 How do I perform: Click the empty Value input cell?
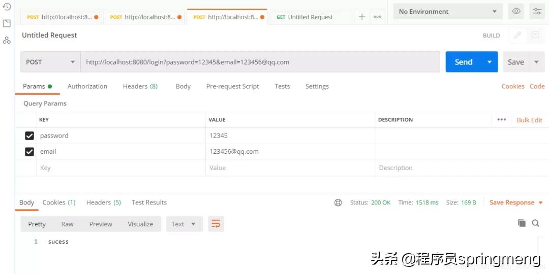tap(290, 168)
